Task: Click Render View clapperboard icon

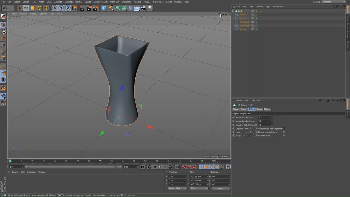Action: tap(82, 8)
